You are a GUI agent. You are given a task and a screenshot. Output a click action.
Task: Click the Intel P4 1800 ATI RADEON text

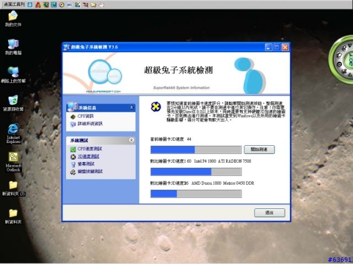click(x=223, y=161)
